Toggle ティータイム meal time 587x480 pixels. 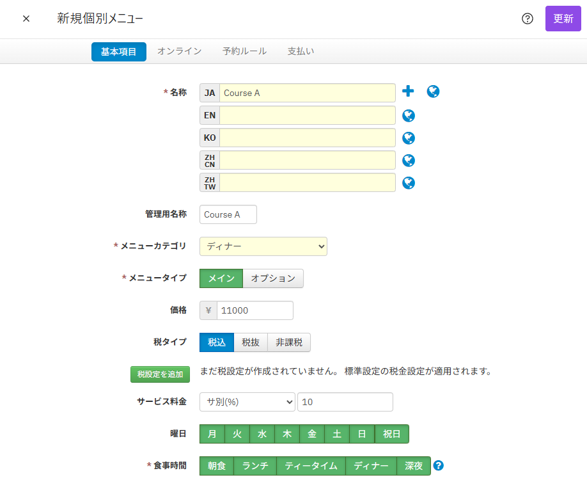point(311,466)
